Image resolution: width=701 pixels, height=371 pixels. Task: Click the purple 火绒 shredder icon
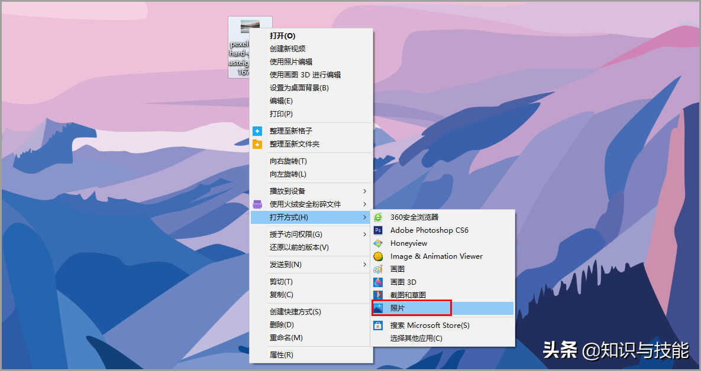pyautogui.click(x=257, y=204)
